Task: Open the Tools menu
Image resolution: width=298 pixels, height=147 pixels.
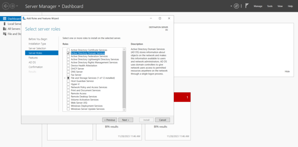Action: pos(270,6)
